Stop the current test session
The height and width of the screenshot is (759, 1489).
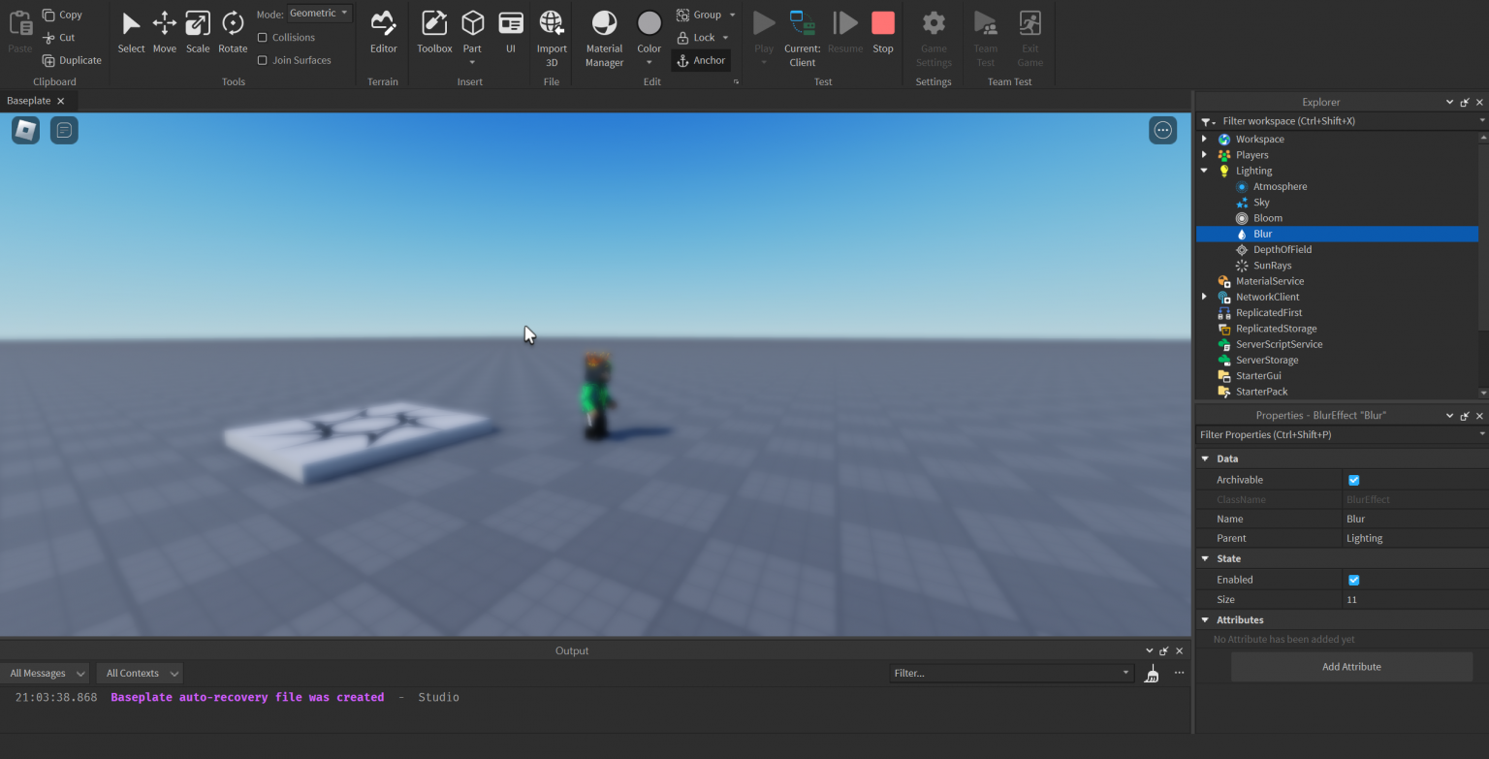point(882,32)
